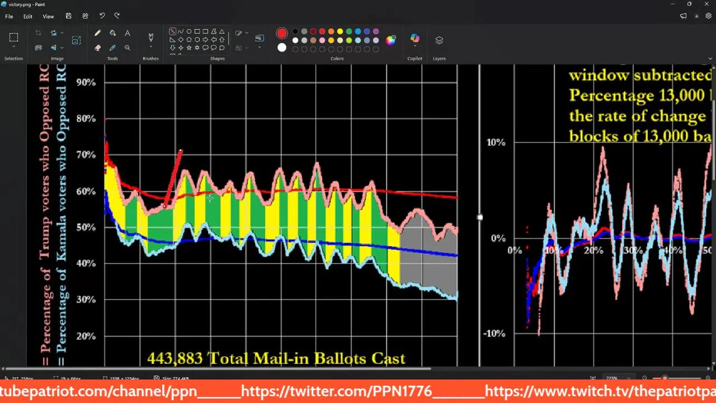
Task: Click the line Size thickness button
Action: [259, 38]
